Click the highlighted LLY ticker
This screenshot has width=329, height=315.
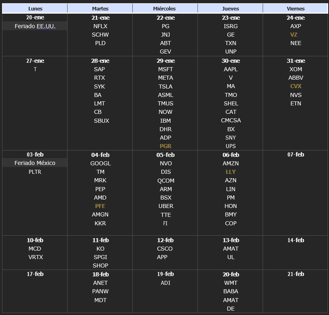pos(230,172)
